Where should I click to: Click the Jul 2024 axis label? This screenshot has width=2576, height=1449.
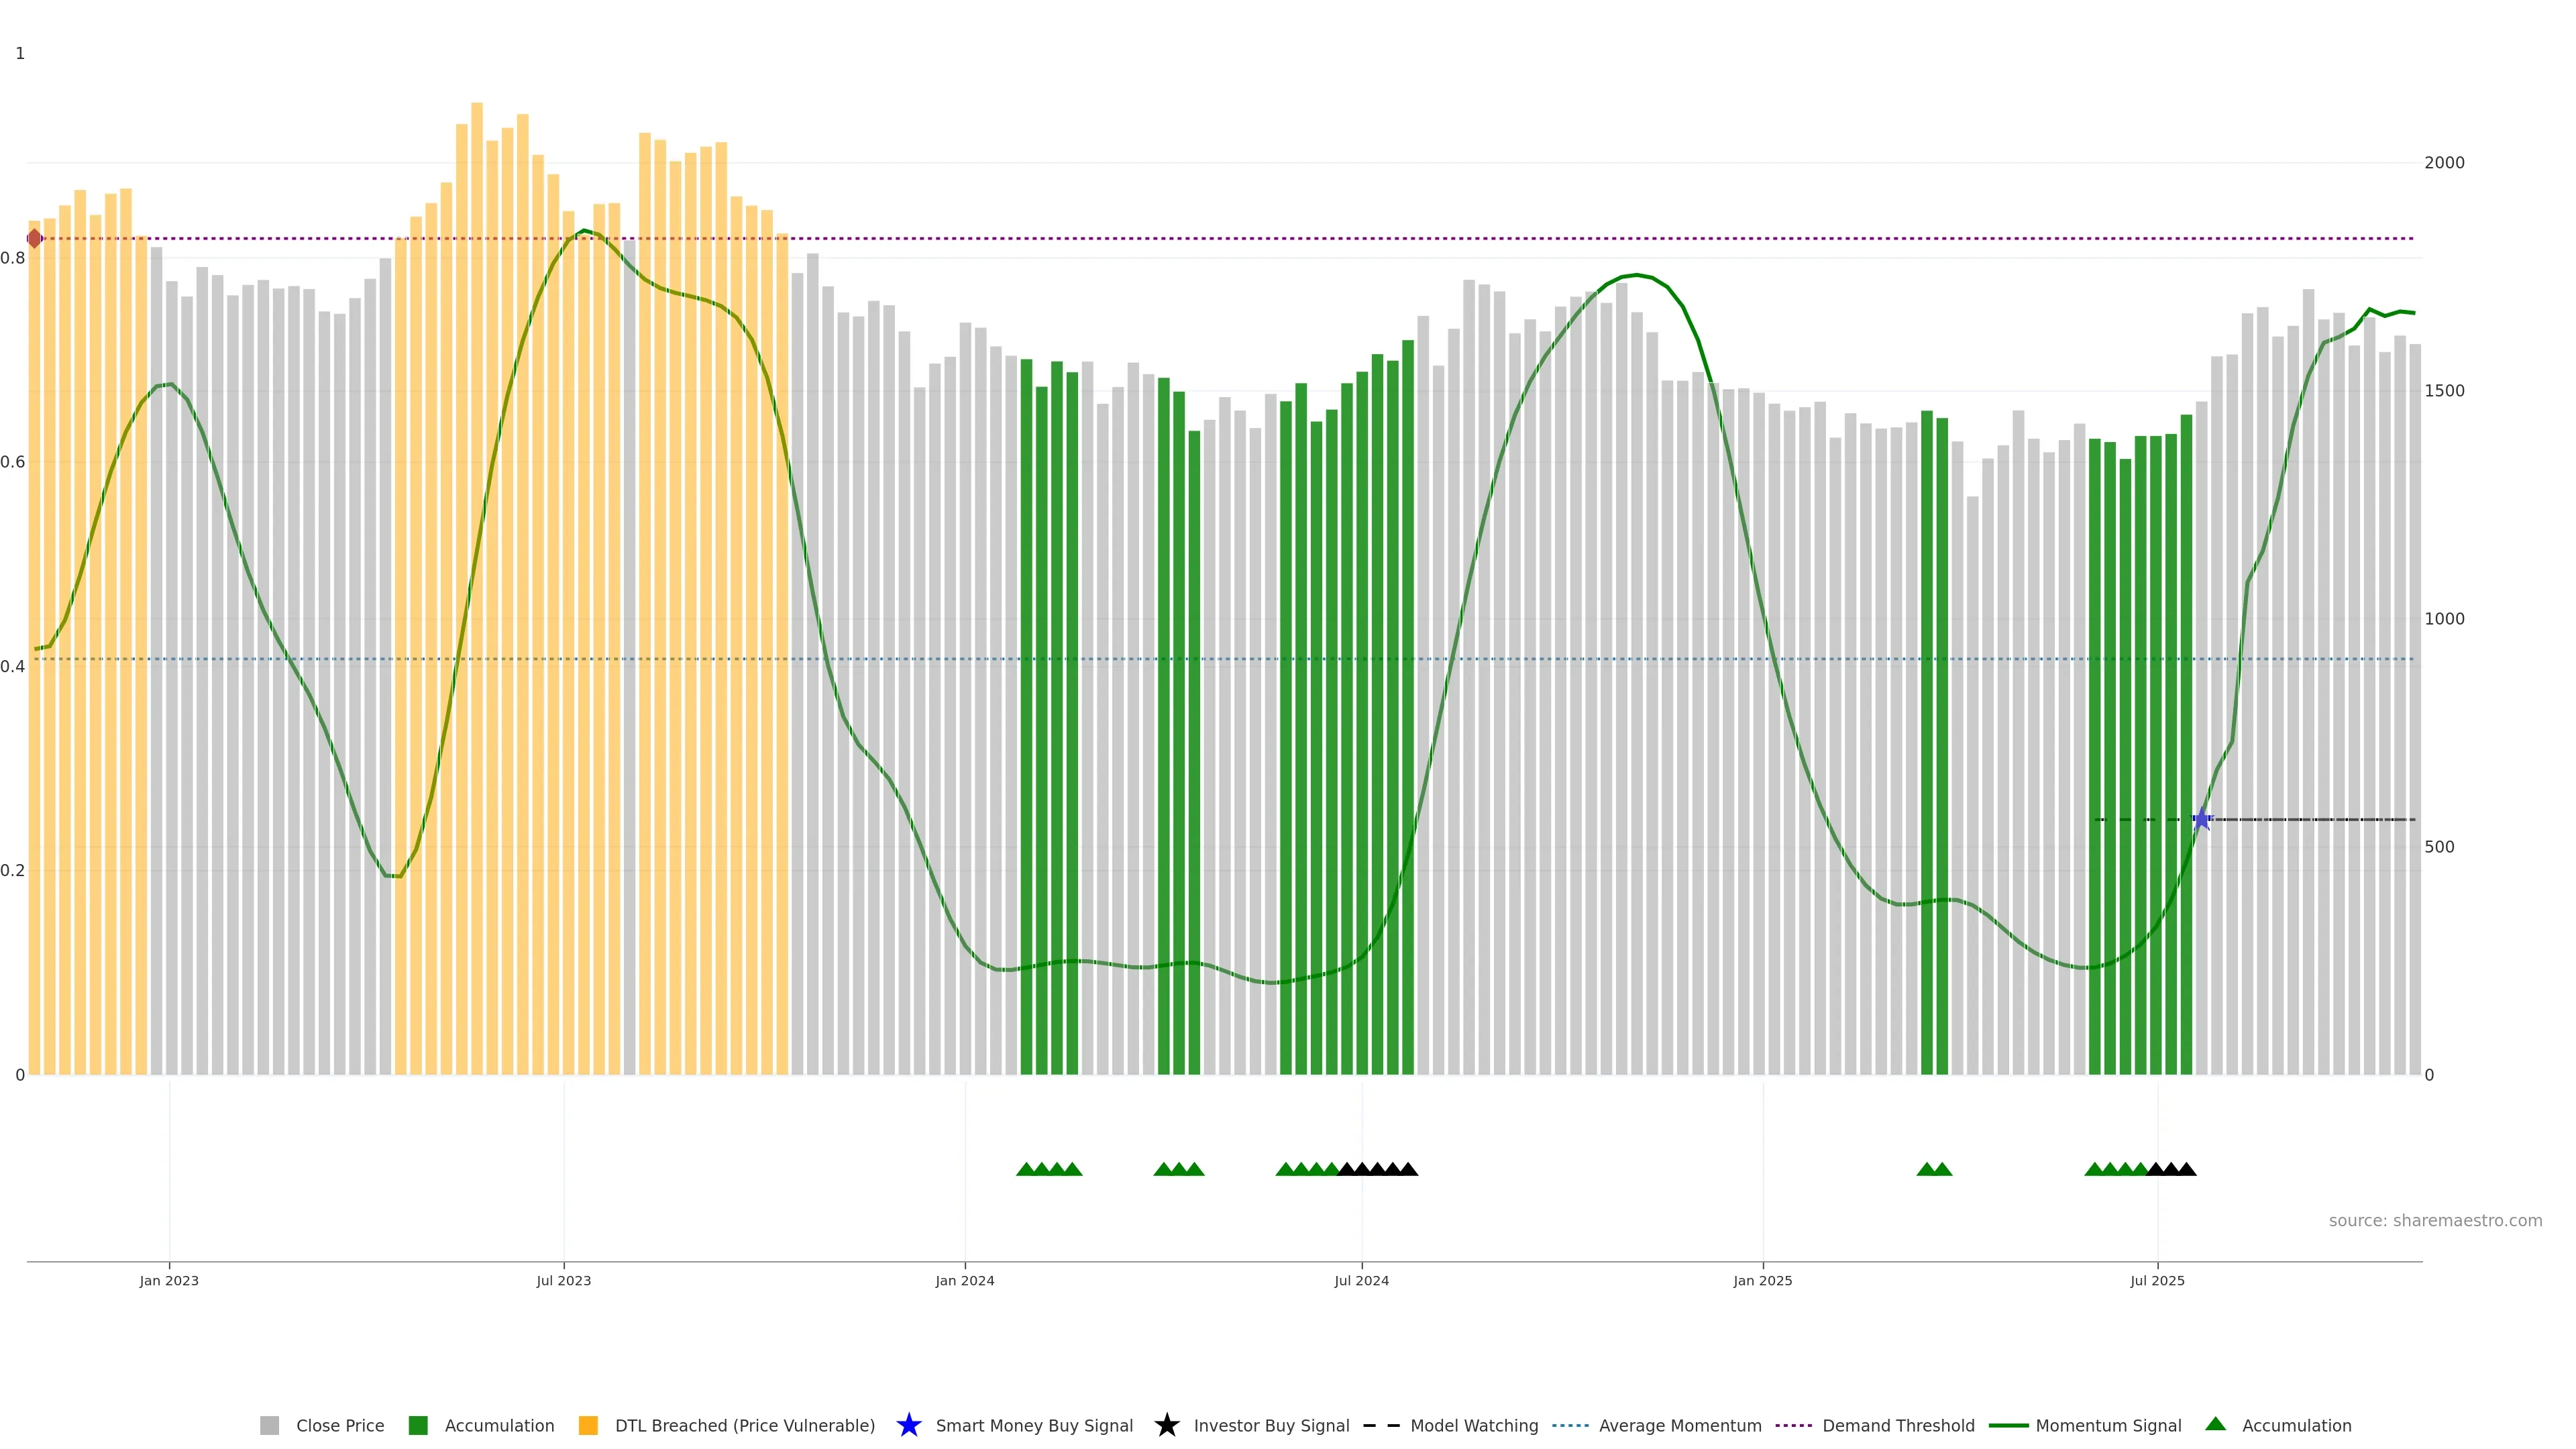(x=1361, y=1281)
